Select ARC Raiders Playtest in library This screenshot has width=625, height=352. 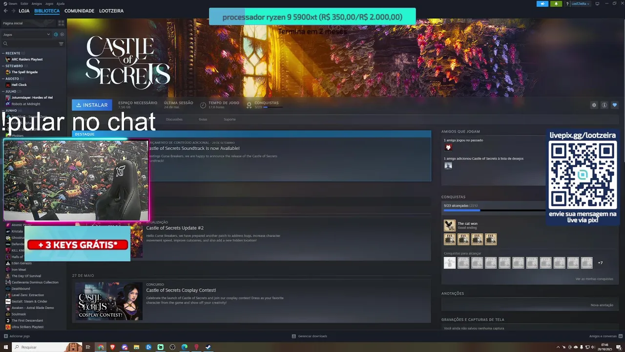pos(27,59)
